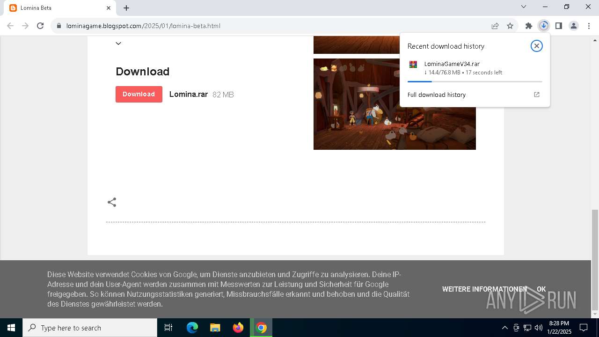Click the Chrome downloads toolbar icon
The image size is (599, 337).
[x=543, y=26]
